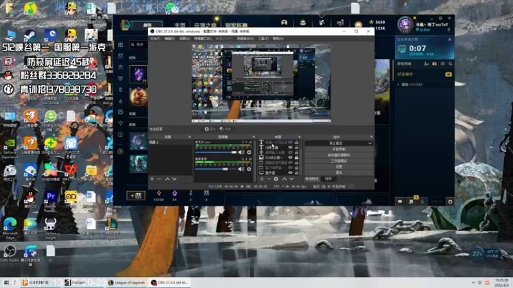Open 桌面音频 gear settings in OBS mixer
The width and height of the screenshot is (513, 288).
[249, 169]
